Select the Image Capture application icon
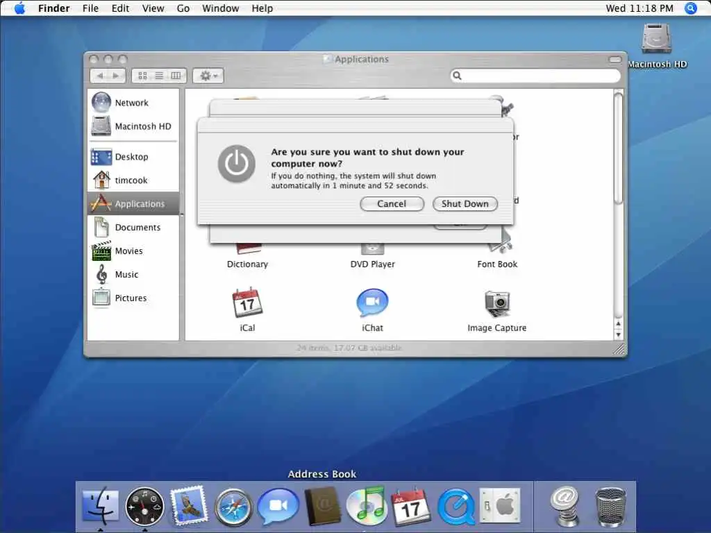The image size is (711, 533). tap(497, 303)
